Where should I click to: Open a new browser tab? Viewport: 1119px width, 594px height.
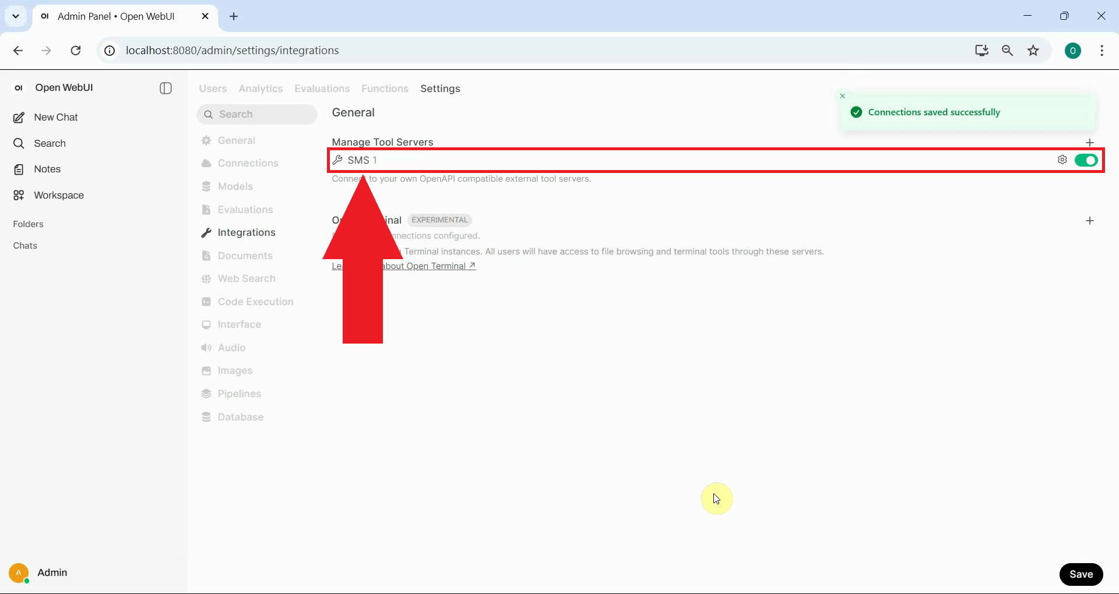[234, 16]
